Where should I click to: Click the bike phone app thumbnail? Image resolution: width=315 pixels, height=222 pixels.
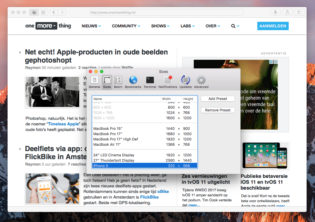pos(52,188)
